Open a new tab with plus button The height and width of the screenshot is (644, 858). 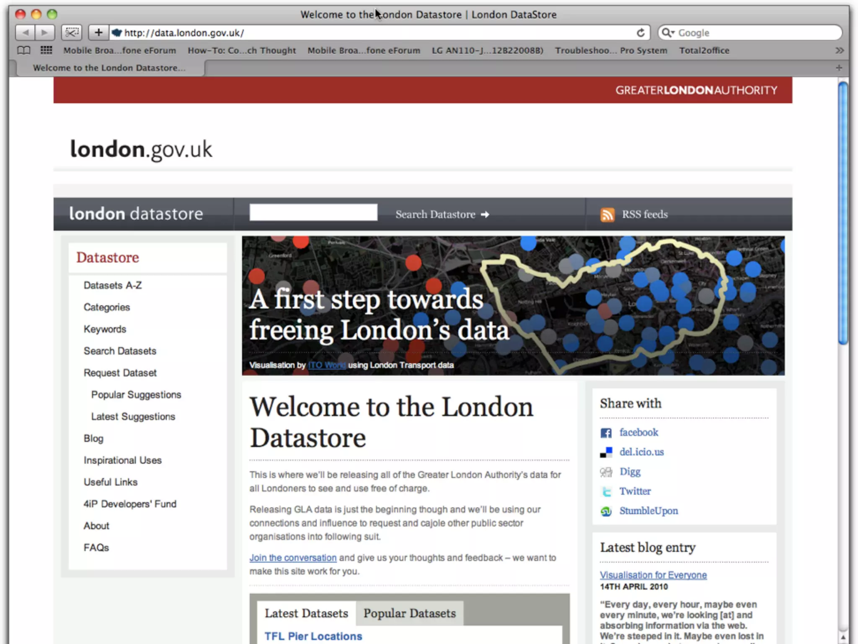pos(839,68)
